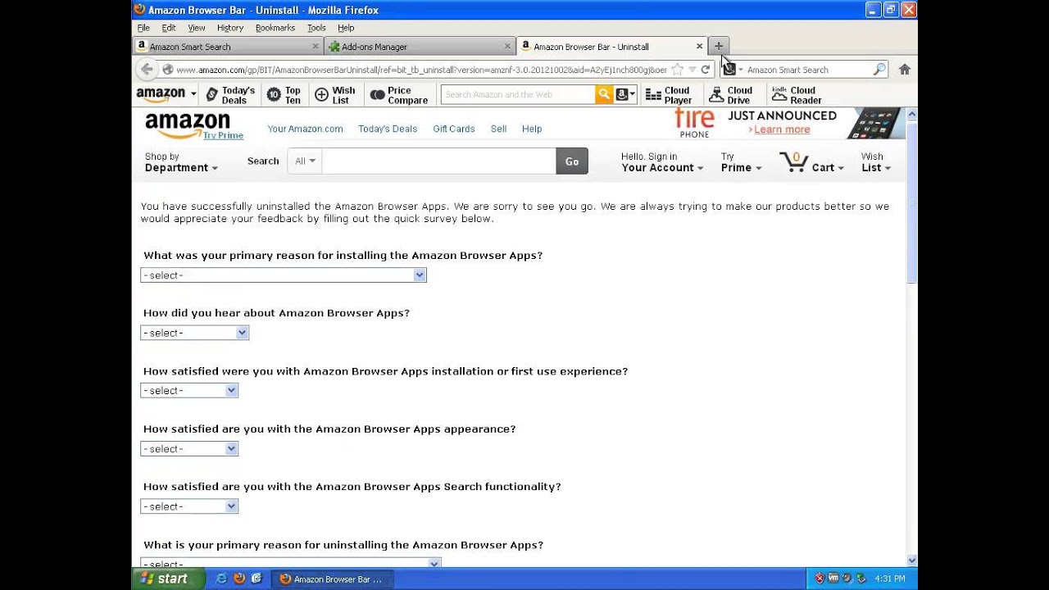
Task: Switch to Add-ons Manager tab
Action: (420, 47)
